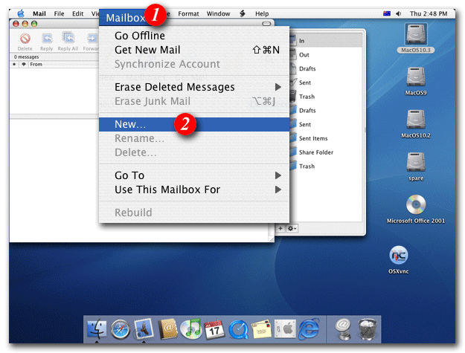The width and height of the screenshot is (465, 353).
Task: Select the Share Folder mailbox
Action: pos(316,152)
